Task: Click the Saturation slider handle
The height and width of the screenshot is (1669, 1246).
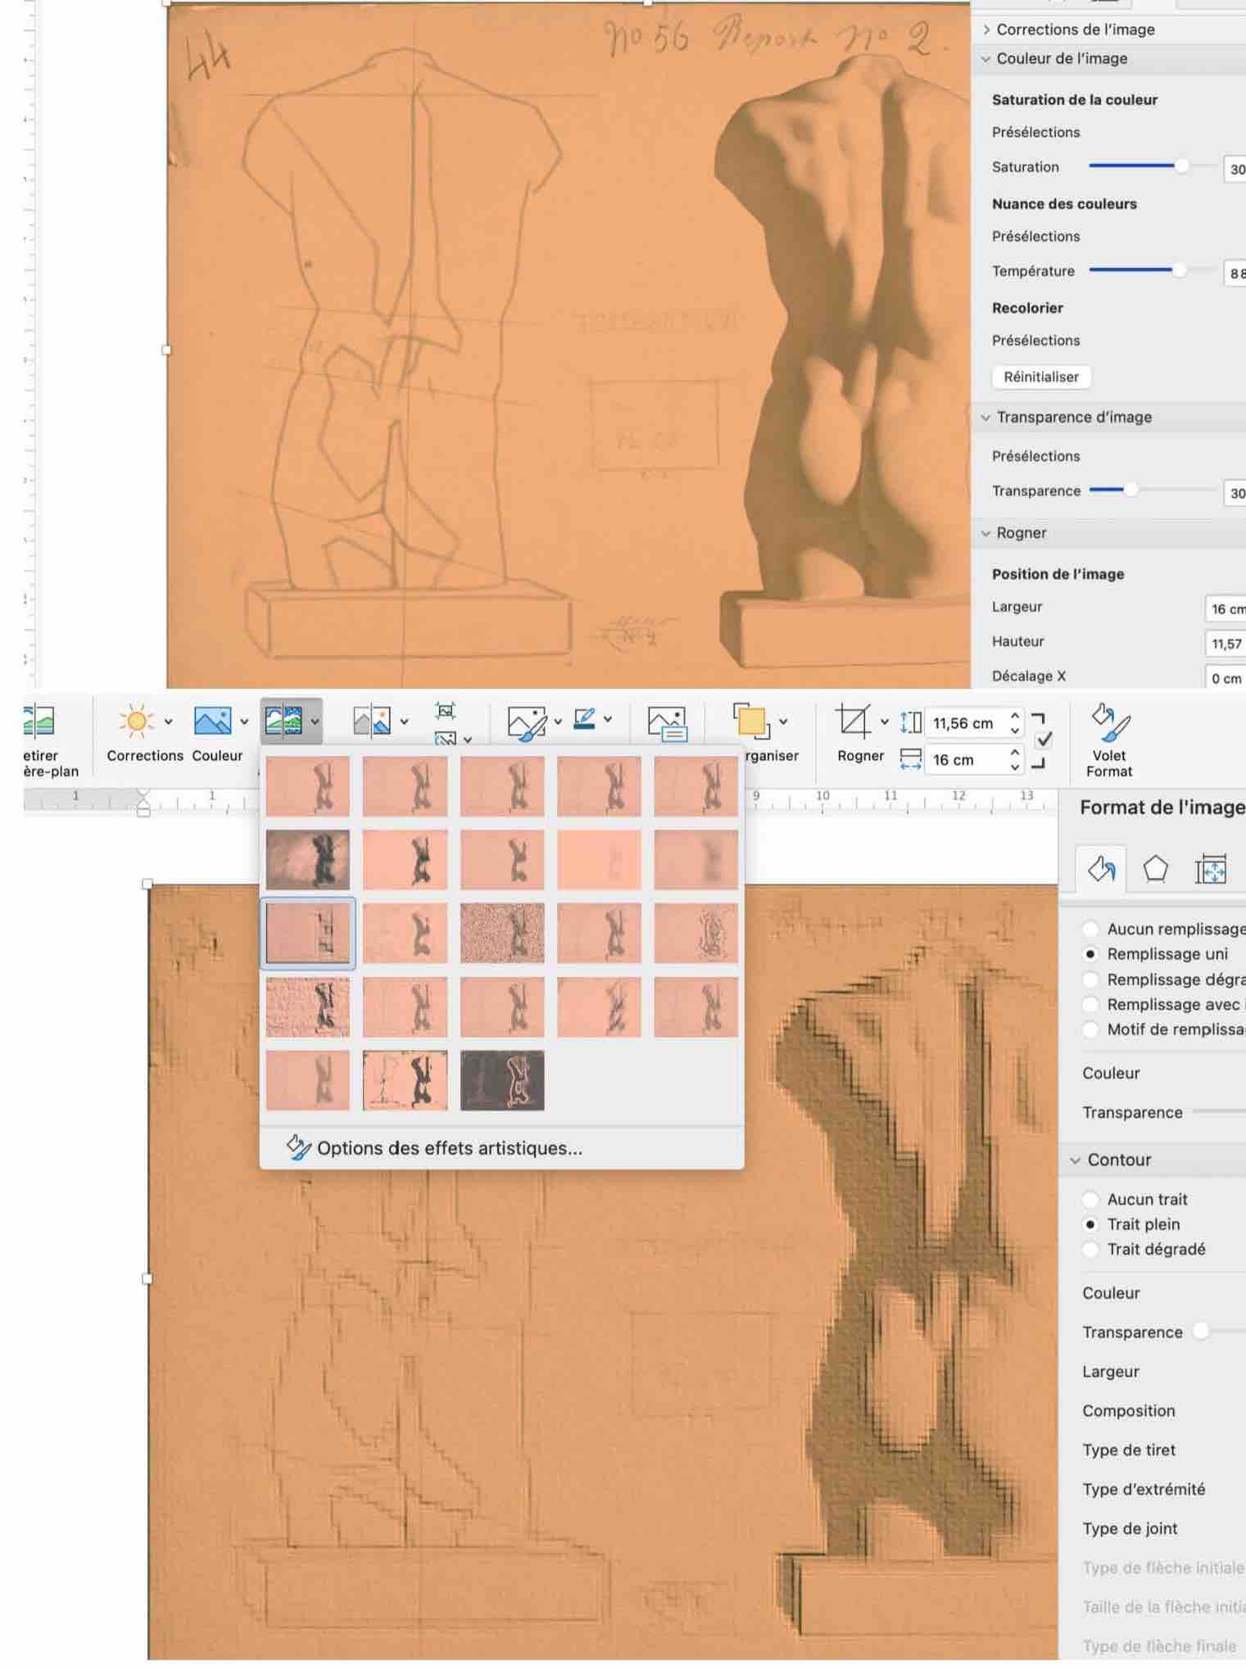Action: [x=1181, y=166]
